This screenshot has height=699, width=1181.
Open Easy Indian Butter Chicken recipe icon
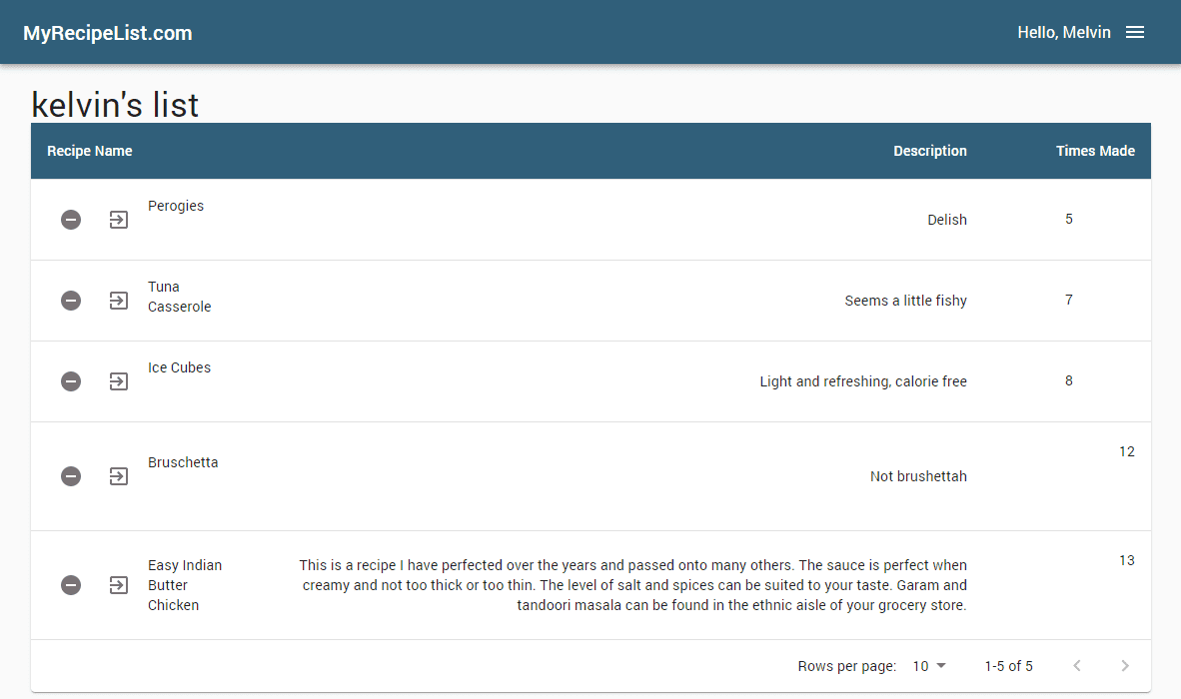point(119,585)
